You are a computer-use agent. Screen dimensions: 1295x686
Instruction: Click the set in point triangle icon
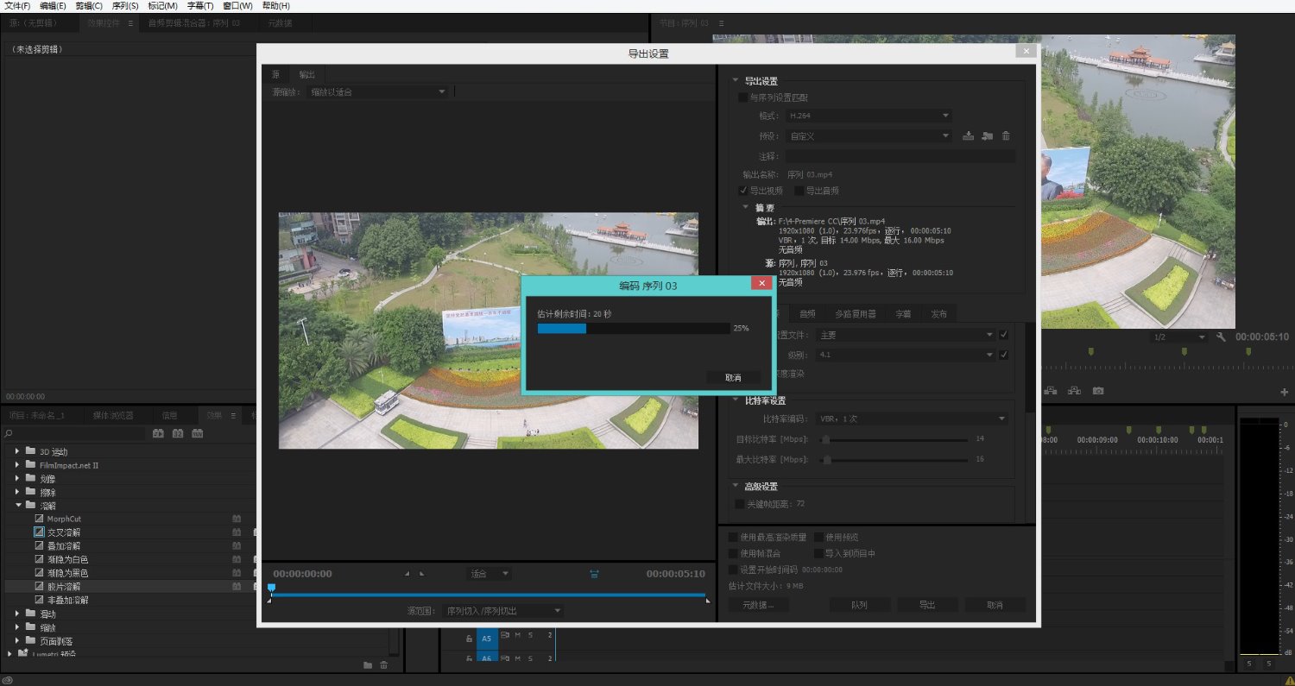coord(407,574)
